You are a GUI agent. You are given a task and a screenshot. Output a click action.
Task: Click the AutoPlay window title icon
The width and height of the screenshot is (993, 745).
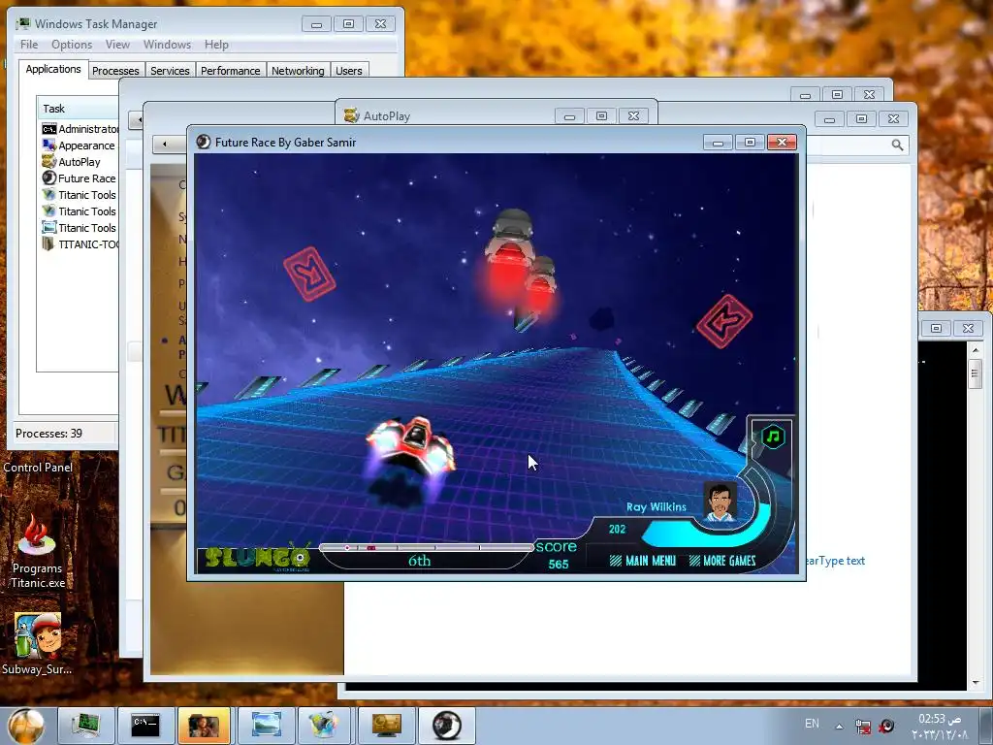pyautogui.click(x=351, y=115)
